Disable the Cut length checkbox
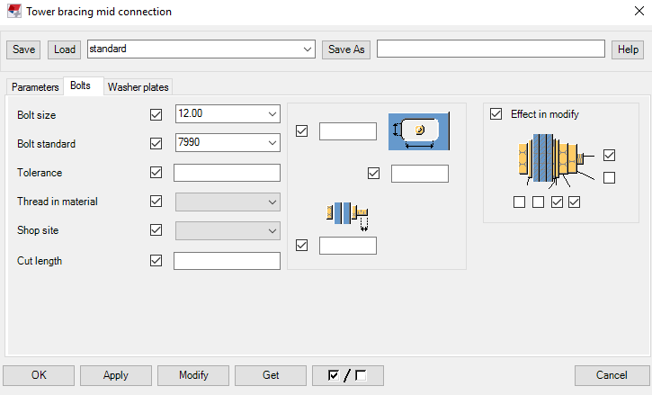The height and width of the screenshot is (395, 652). coord(156,261)
